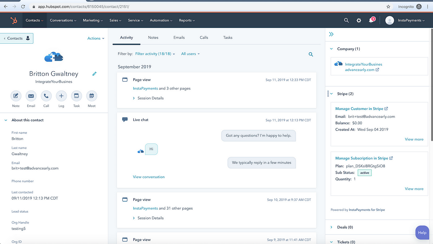
Task: Open the Manage Subscription in Stripe link
Action: [362, 158]
